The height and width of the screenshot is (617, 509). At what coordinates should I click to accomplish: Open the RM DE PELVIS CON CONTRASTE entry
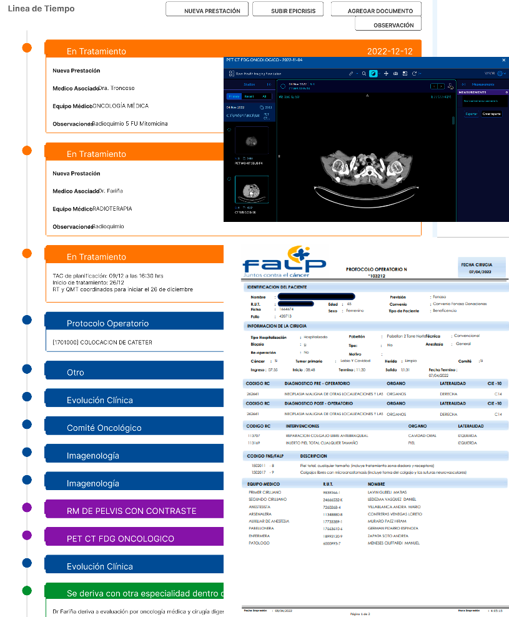point(134,511)
